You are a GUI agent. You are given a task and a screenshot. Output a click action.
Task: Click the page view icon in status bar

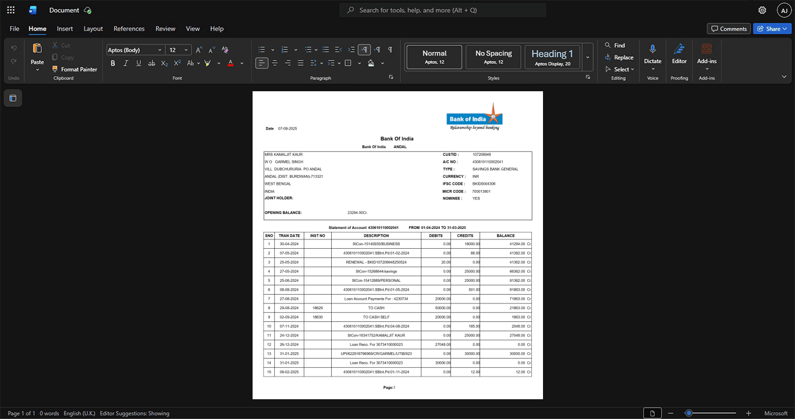(652, 413)
